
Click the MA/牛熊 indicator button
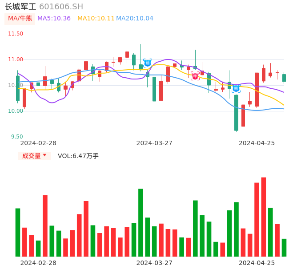[x=20, y=19]
